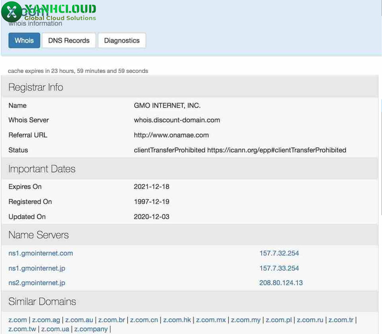
Task: Click the expiry date 2021-12-18
Action: point(151,187)
